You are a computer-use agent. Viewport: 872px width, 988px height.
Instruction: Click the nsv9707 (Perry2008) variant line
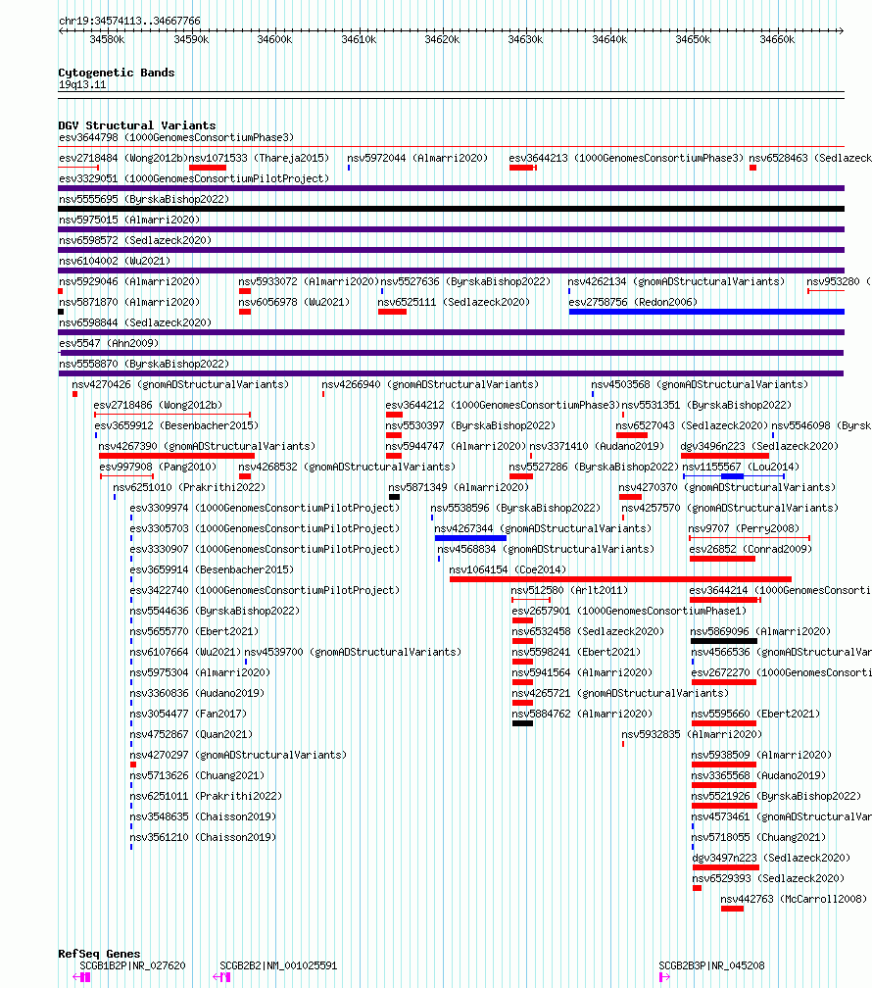coord(750,538)
